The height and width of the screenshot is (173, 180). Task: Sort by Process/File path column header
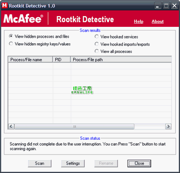(121, 60)
